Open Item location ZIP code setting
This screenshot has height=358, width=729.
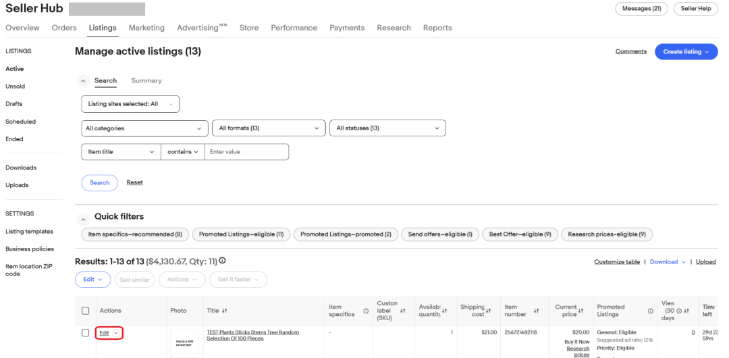(29, 270)
